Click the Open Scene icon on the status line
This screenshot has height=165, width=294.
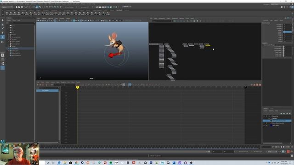[19, 7]
